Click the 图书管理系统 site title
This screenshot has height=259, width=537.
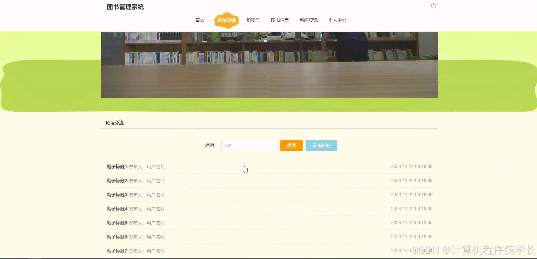[x=125, y=7]
